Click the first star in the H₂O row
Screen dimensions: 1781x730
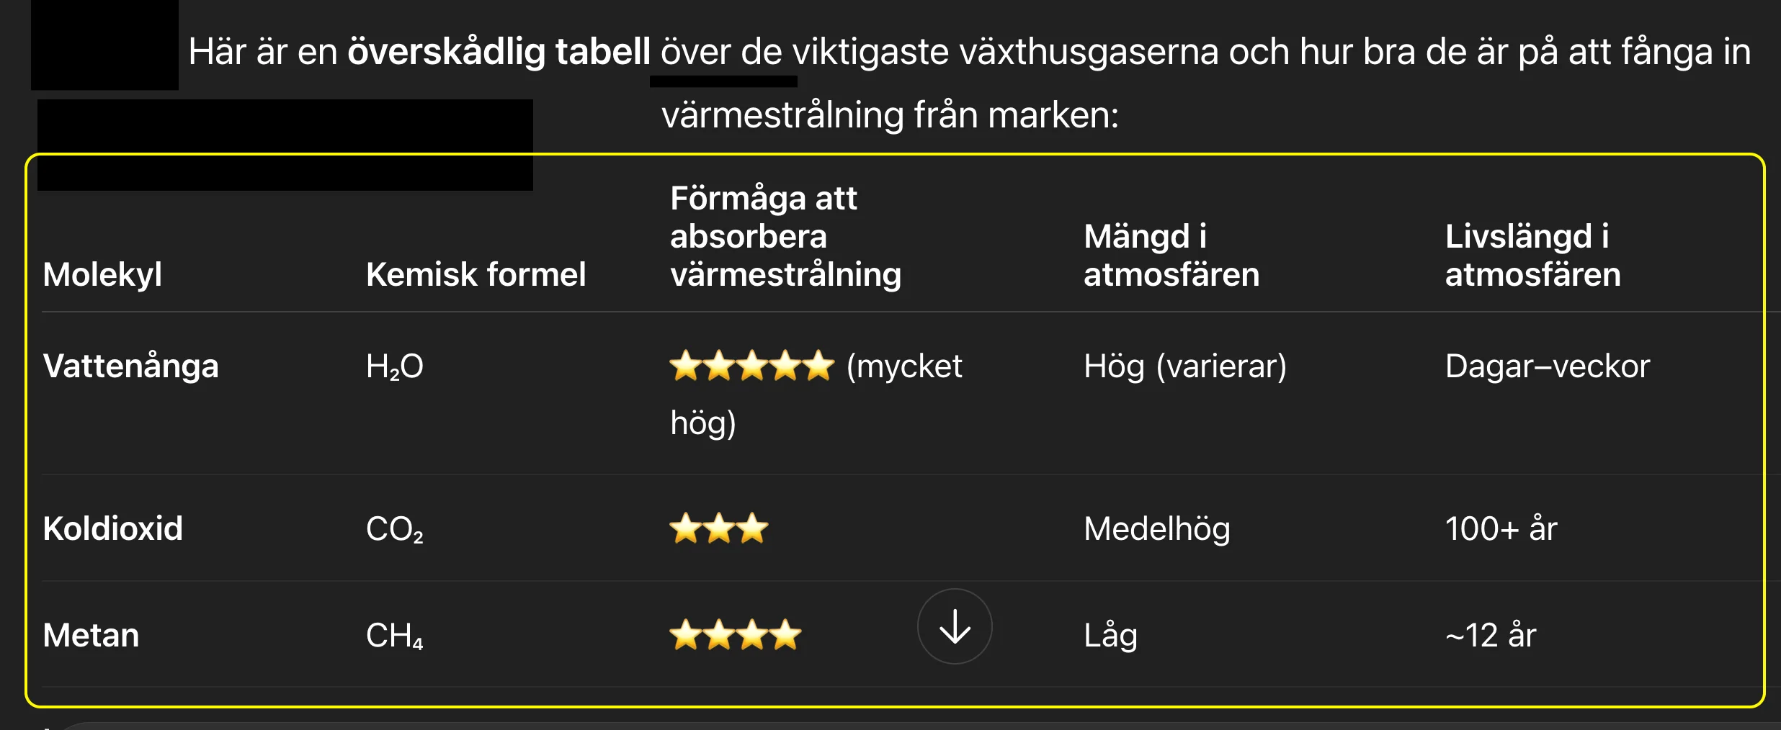coord(684,366)
